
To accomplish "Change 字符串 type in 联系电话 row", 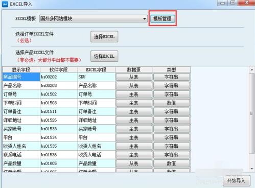I will (x=172, y=155).
